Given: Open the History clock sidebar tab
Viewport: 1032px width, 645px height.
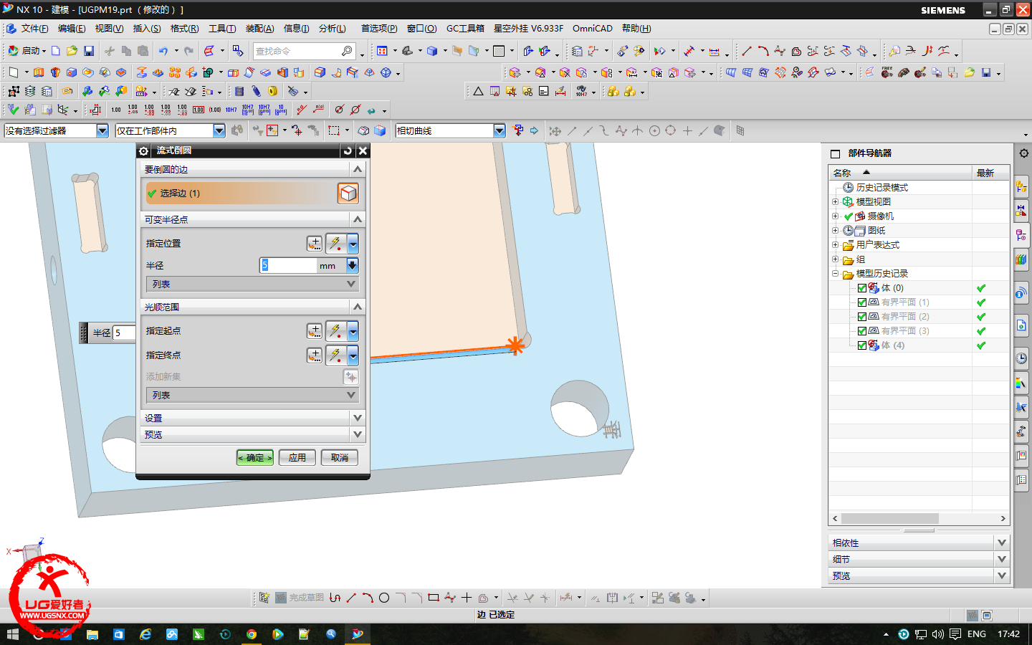Looking at the screenshot, I should pyautogui.click(x=1022, y=358).
